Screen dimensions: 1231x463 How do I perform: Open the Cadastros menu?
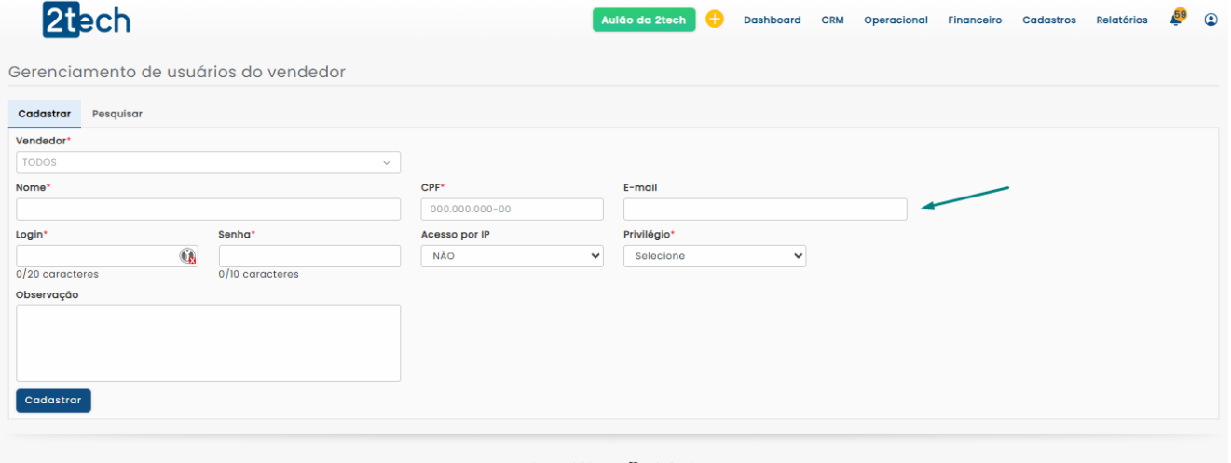(x=1048, y=20)
